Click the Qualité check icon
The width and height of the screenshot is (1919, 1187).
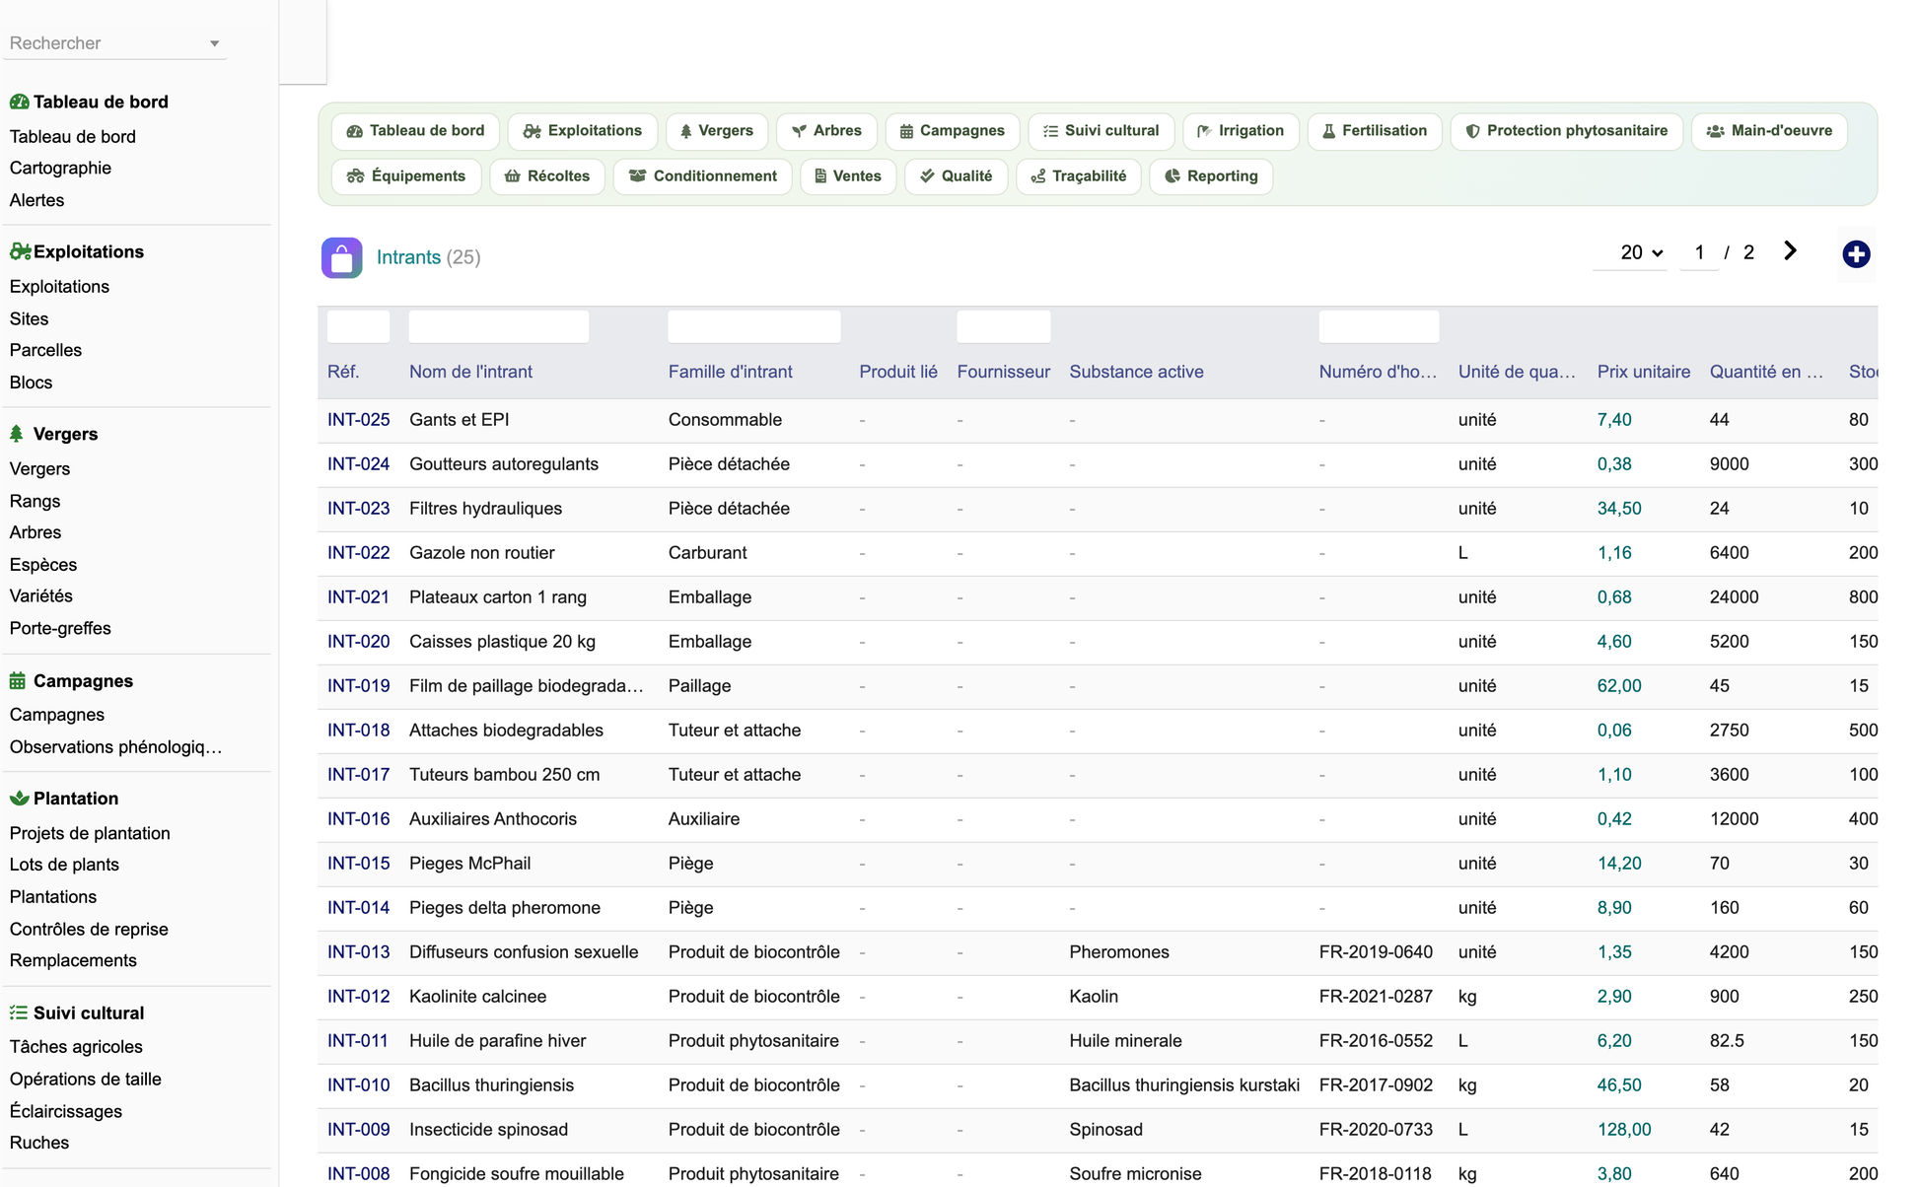927,176
